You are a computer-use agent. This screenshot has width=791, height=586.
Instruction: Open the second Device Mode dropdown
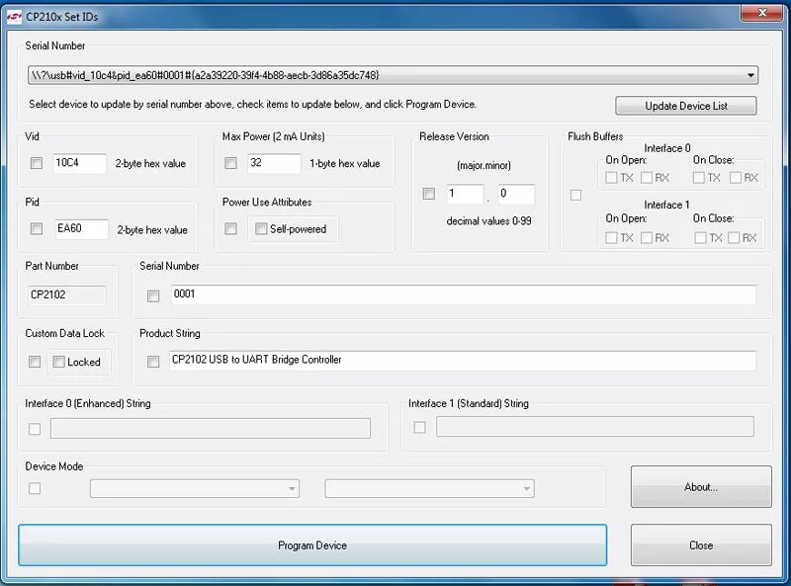pyautogui.click(x=429, y=488)
